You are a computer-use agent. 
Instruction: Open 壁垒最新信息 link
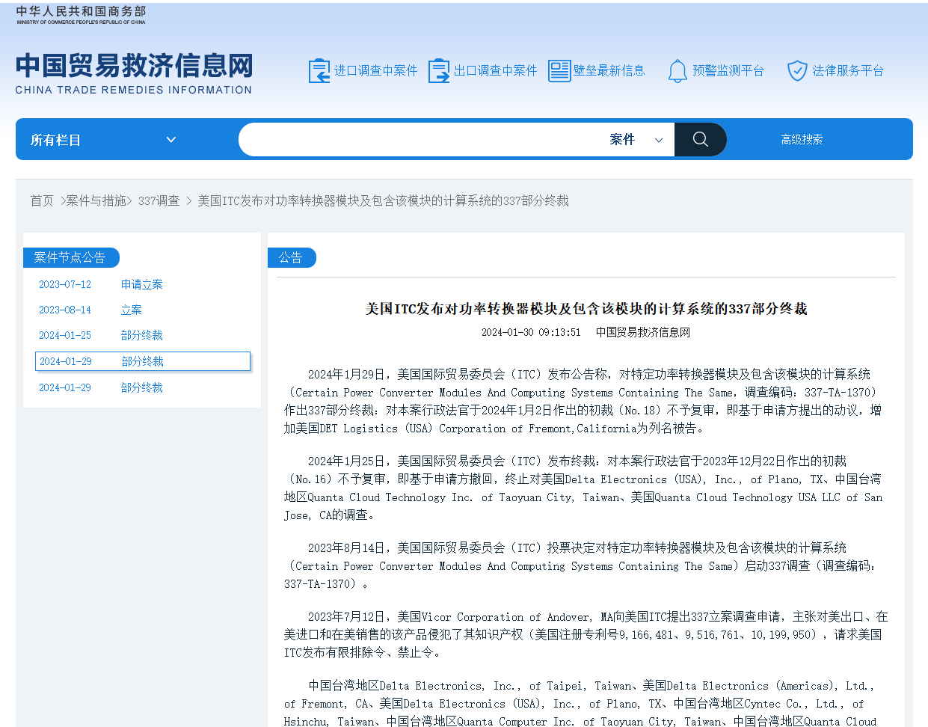click(609, 70)
